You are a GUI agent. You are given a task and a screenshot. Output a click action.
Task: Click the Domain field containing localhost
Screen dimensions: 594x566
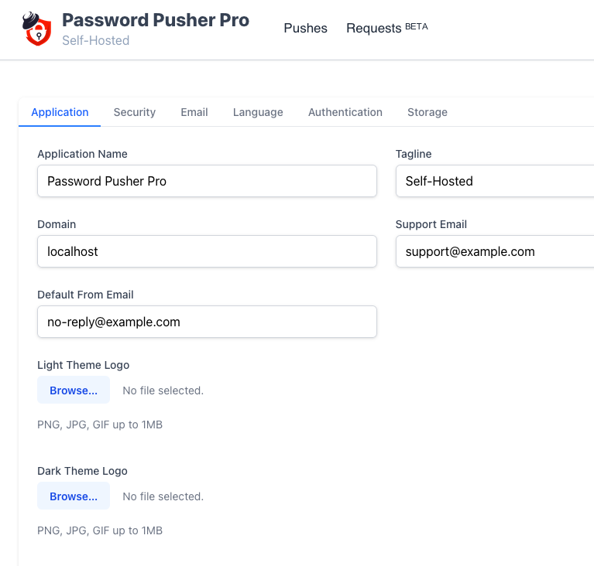click(207, 251)
